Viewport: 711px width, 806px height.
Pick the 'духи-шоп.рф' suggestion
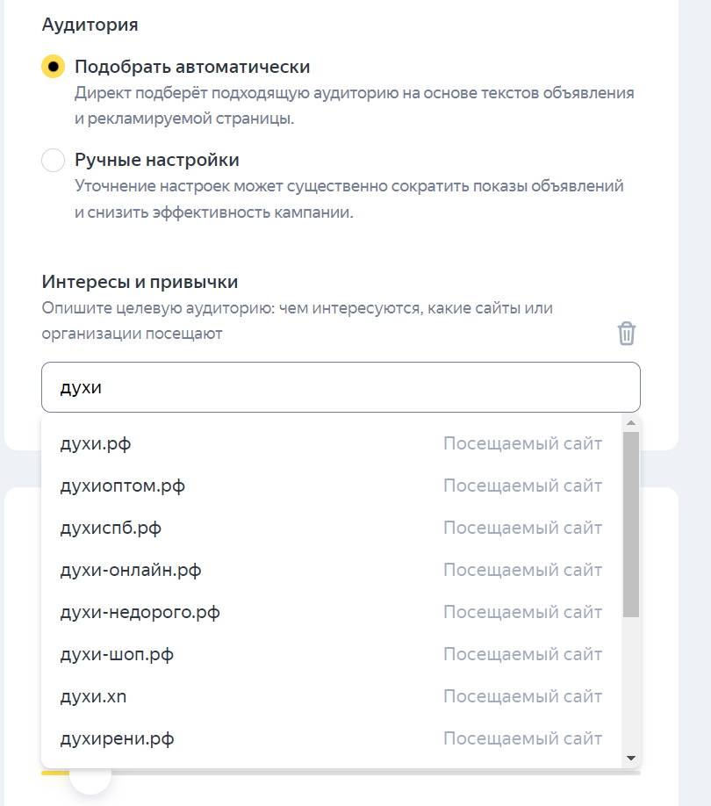click(x=117, y=655)
